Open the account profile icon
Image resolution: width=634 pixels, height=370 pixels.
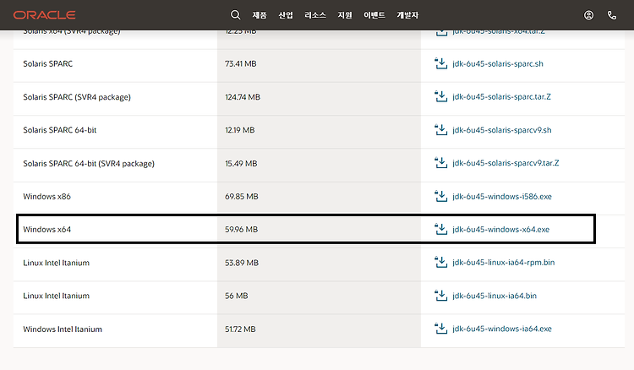click(588, 15)
